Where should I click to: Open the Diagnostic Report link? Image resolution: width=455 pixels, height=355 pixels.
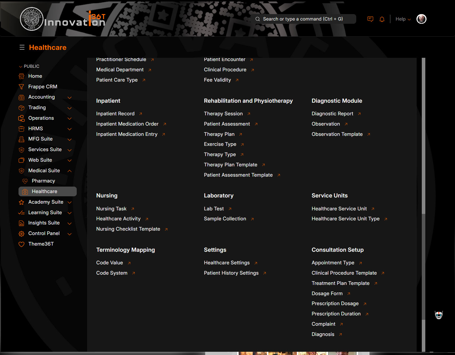[x=332, y=114]
